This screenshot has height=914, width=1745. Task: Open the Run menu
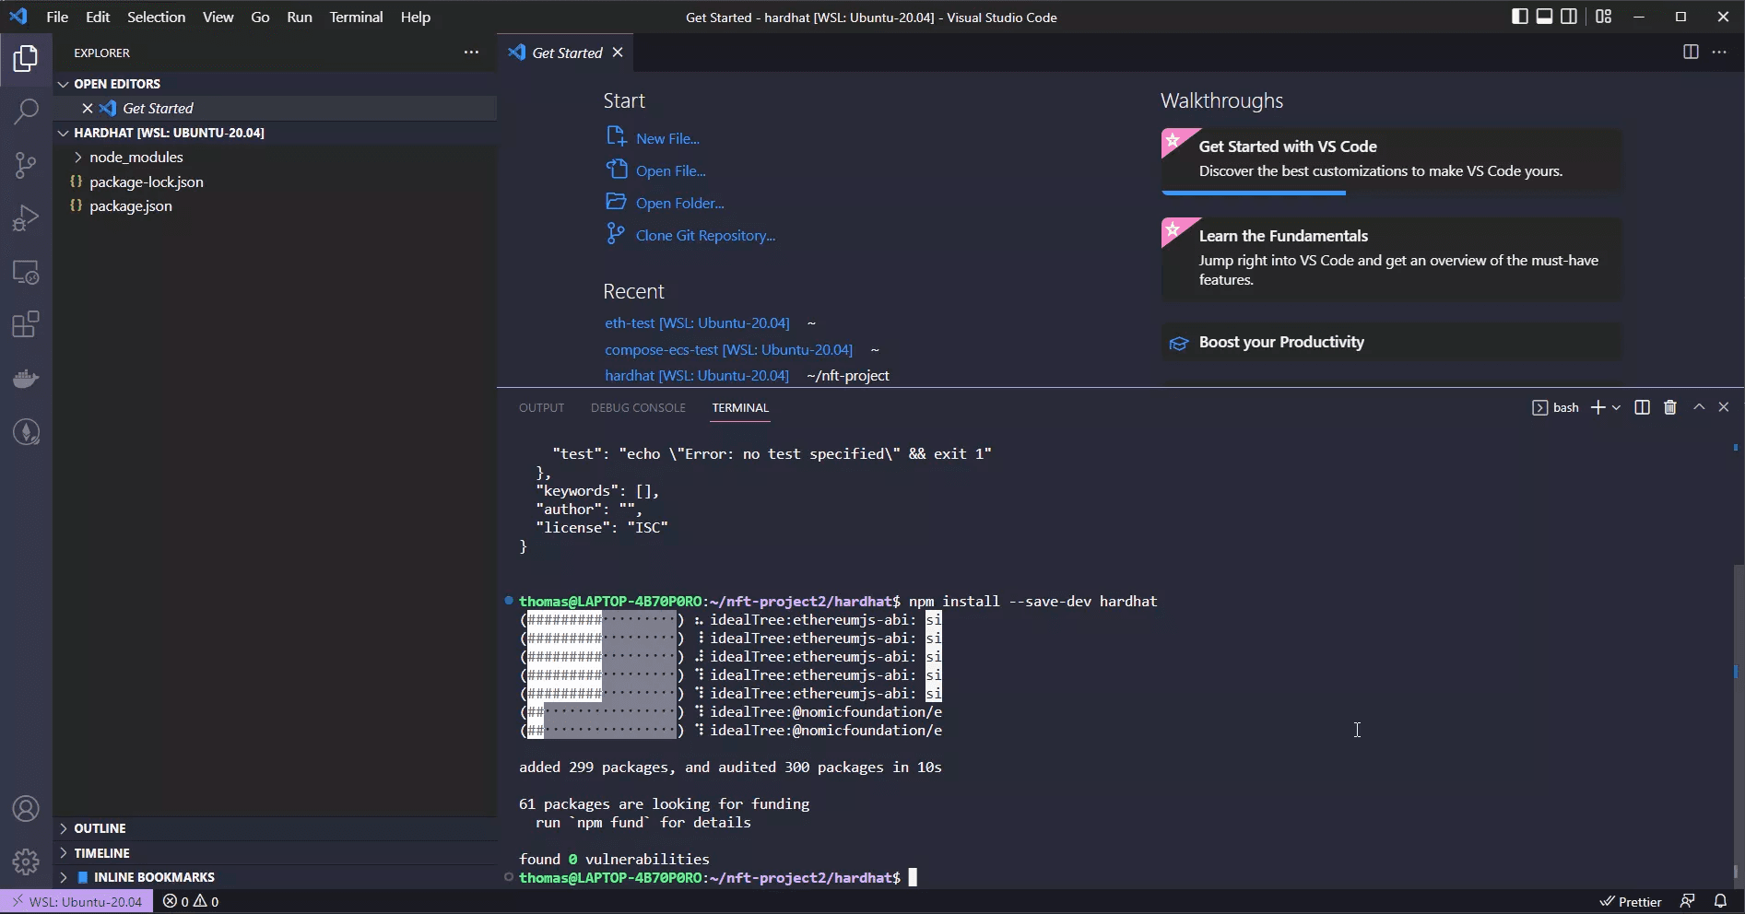(x=300, y=17)
